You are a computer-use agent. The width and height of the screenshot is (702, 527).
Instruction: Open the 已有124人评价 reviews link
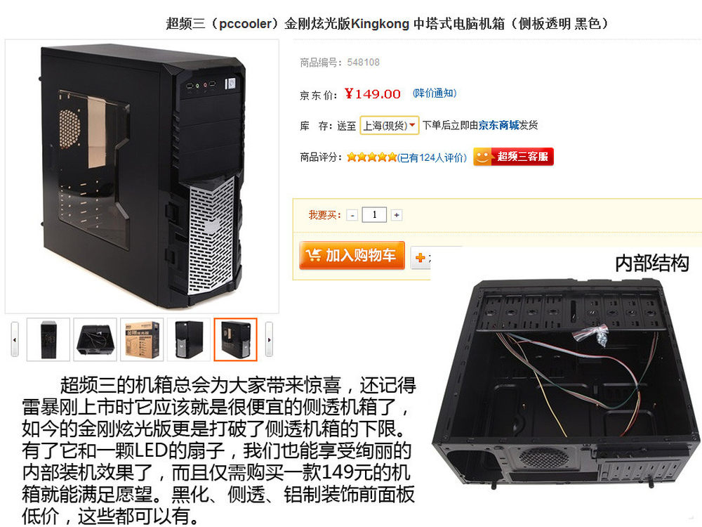pos(432,157)
